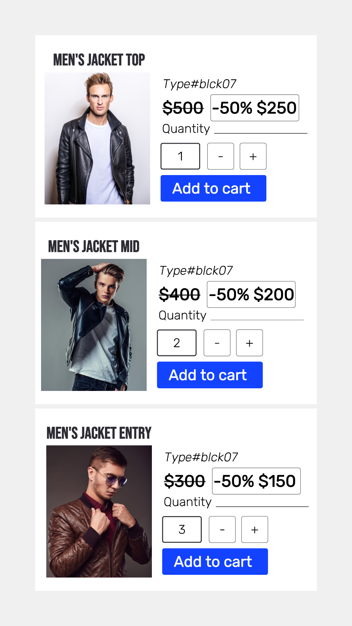
Task: Decrease quantity for Men's Jacket Top
Action: [x=221, y=156]
